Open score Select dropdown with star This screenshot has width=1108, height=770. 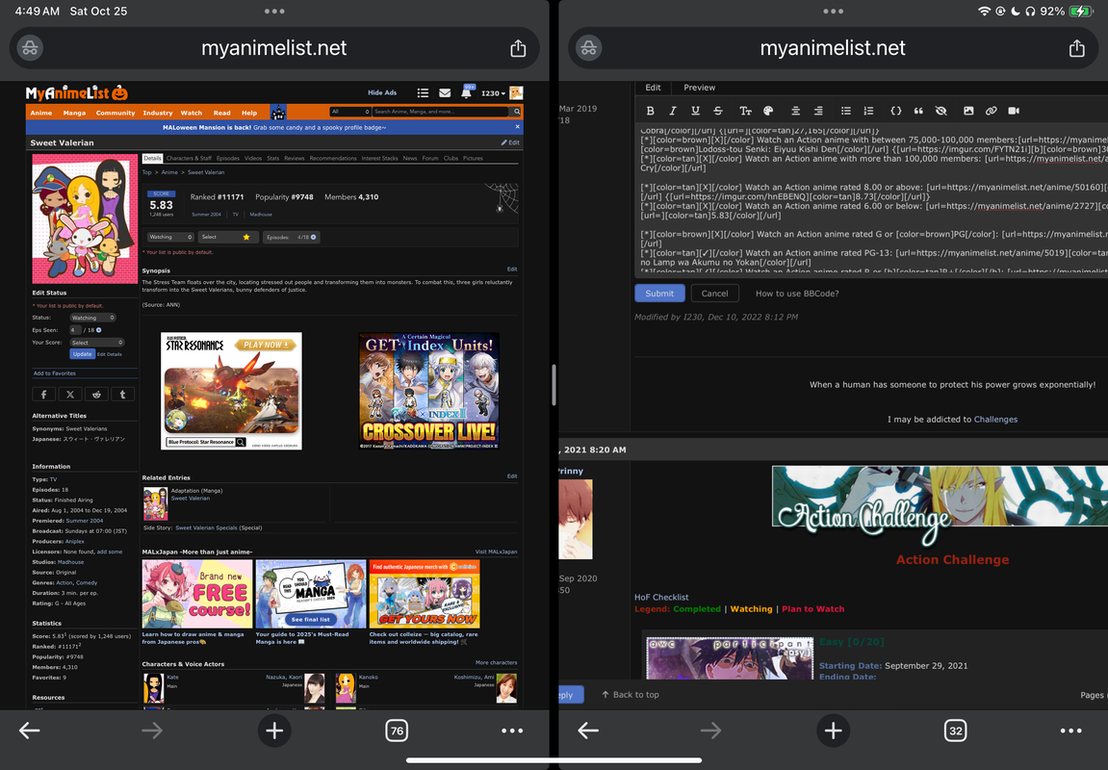(226, 237)
